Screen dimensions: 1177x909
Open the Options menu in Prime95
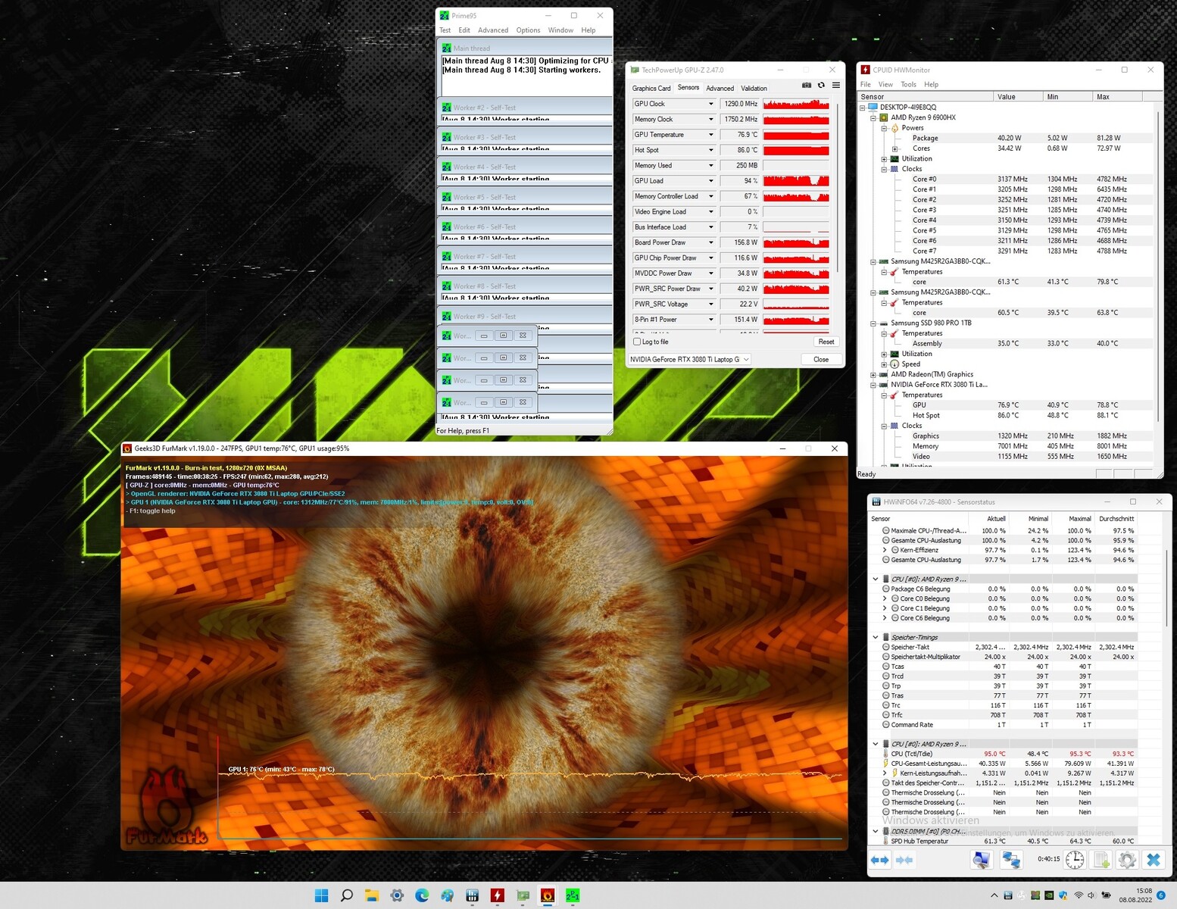coord(528,30)
